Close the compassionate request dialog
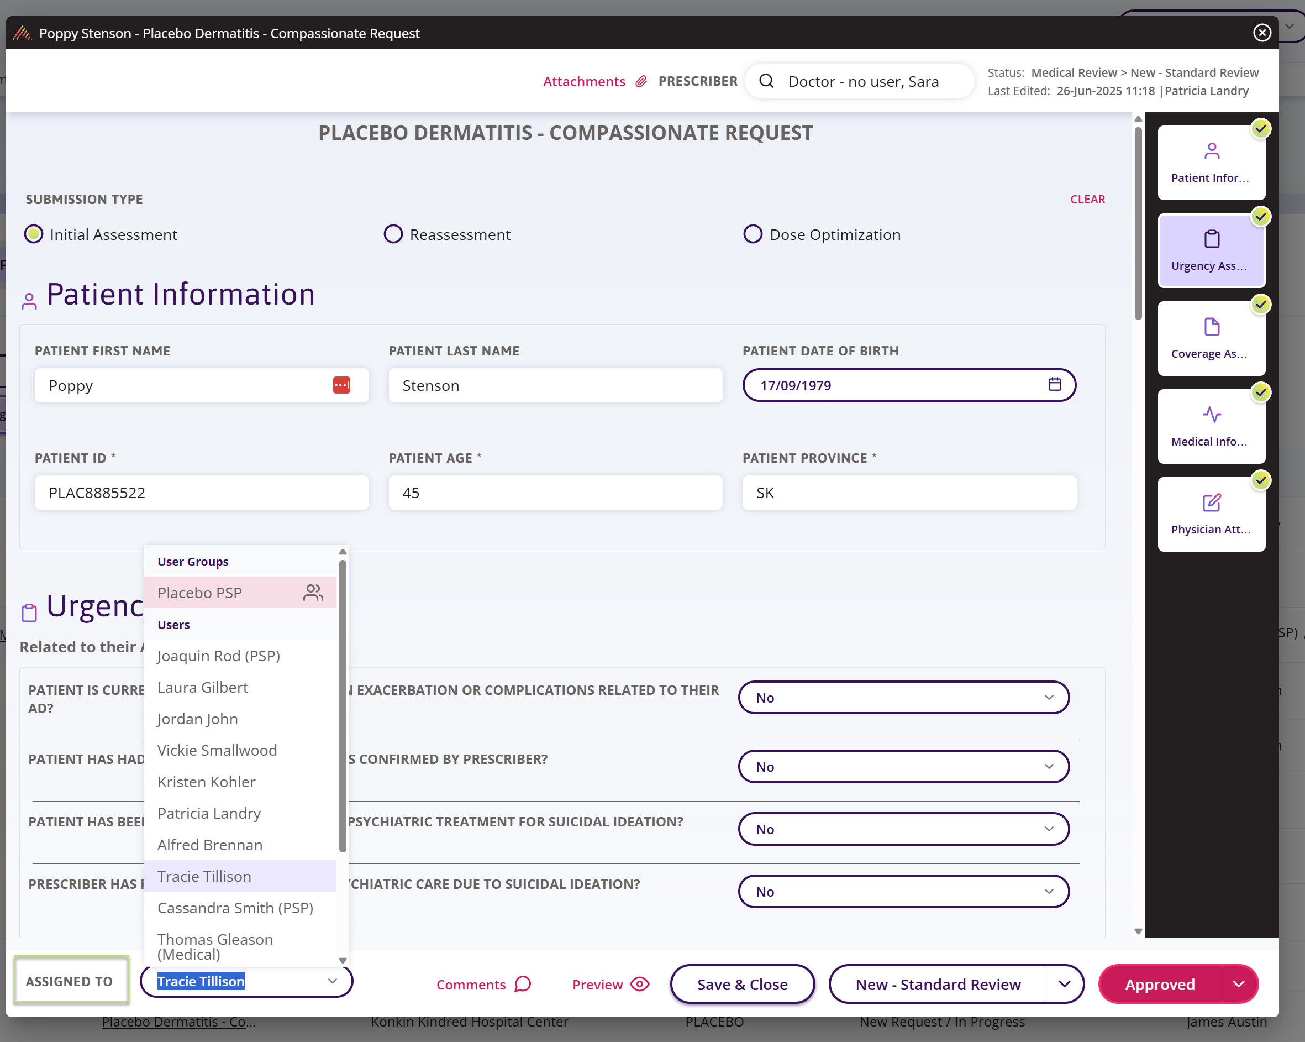Screen dimensions: 1305x1042 pyautogui.click(x=1262, y=33)
